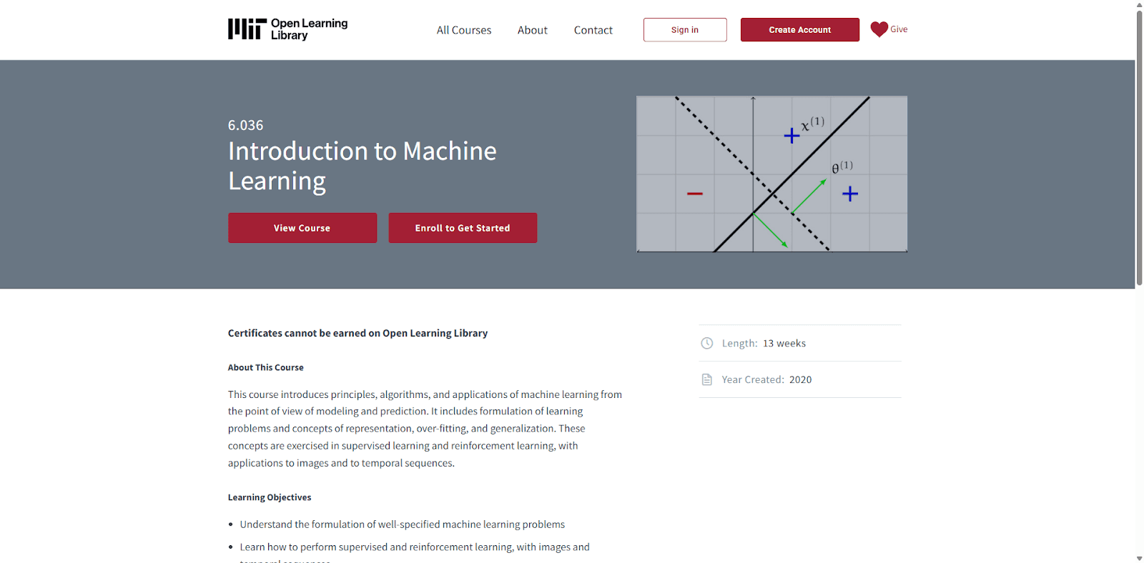1144x563 pixels.
Task: Click the document icon beside Year Created
Action: tap(706, 379)
